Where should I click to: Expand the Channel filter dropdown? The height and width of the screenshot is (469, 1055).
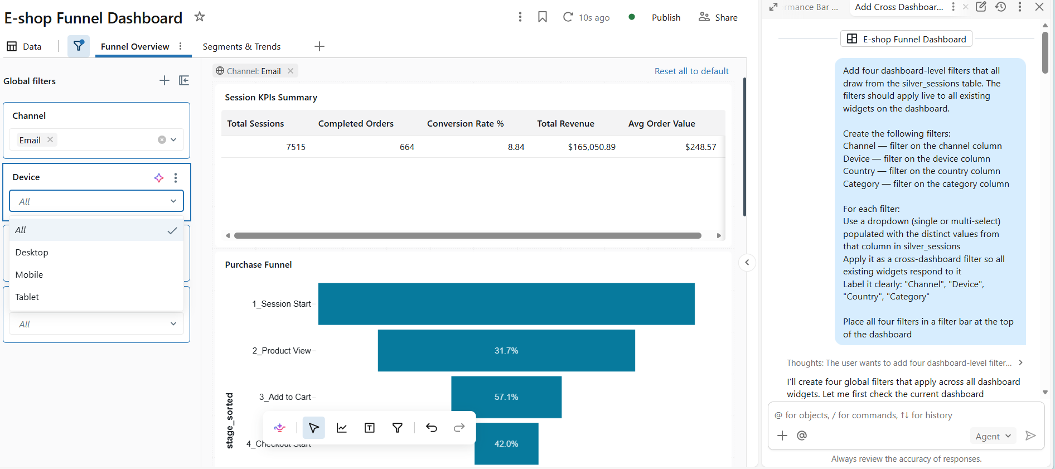(173, 140)
